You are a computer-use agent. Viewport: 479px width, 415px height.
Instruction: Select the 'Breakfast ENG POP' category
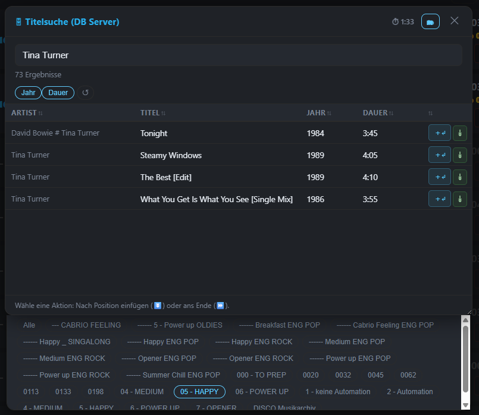coord(279,325)
